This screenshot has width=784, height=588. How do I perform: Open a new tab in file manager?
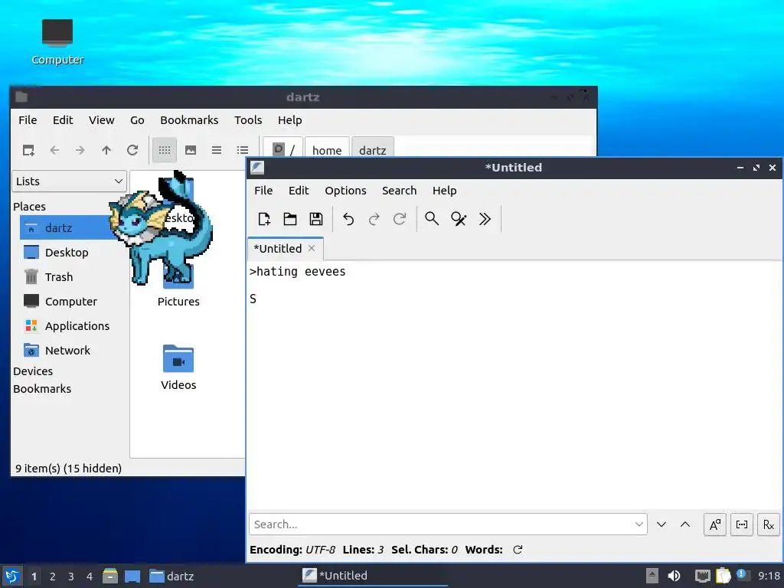(28, 150)
